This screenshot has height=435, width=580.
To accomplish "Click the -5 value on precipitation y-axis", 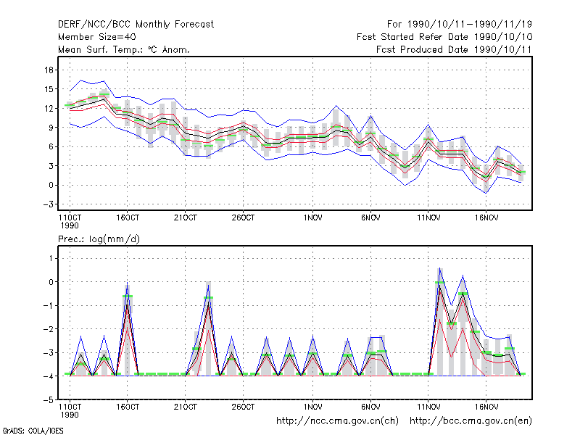I will [48, 400].
